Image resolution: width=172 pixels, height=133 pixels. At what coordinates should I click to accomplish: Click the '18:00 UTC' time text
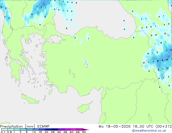tap(143, 126)
